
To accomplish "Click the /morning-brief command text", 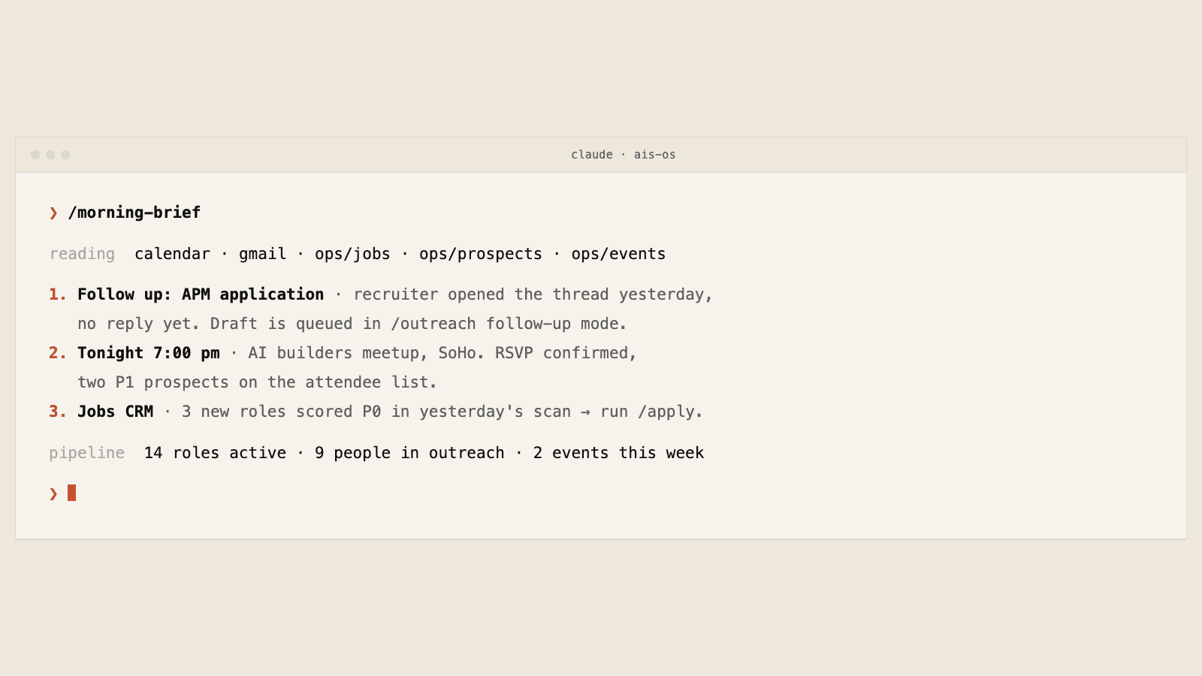I will 134,213.
